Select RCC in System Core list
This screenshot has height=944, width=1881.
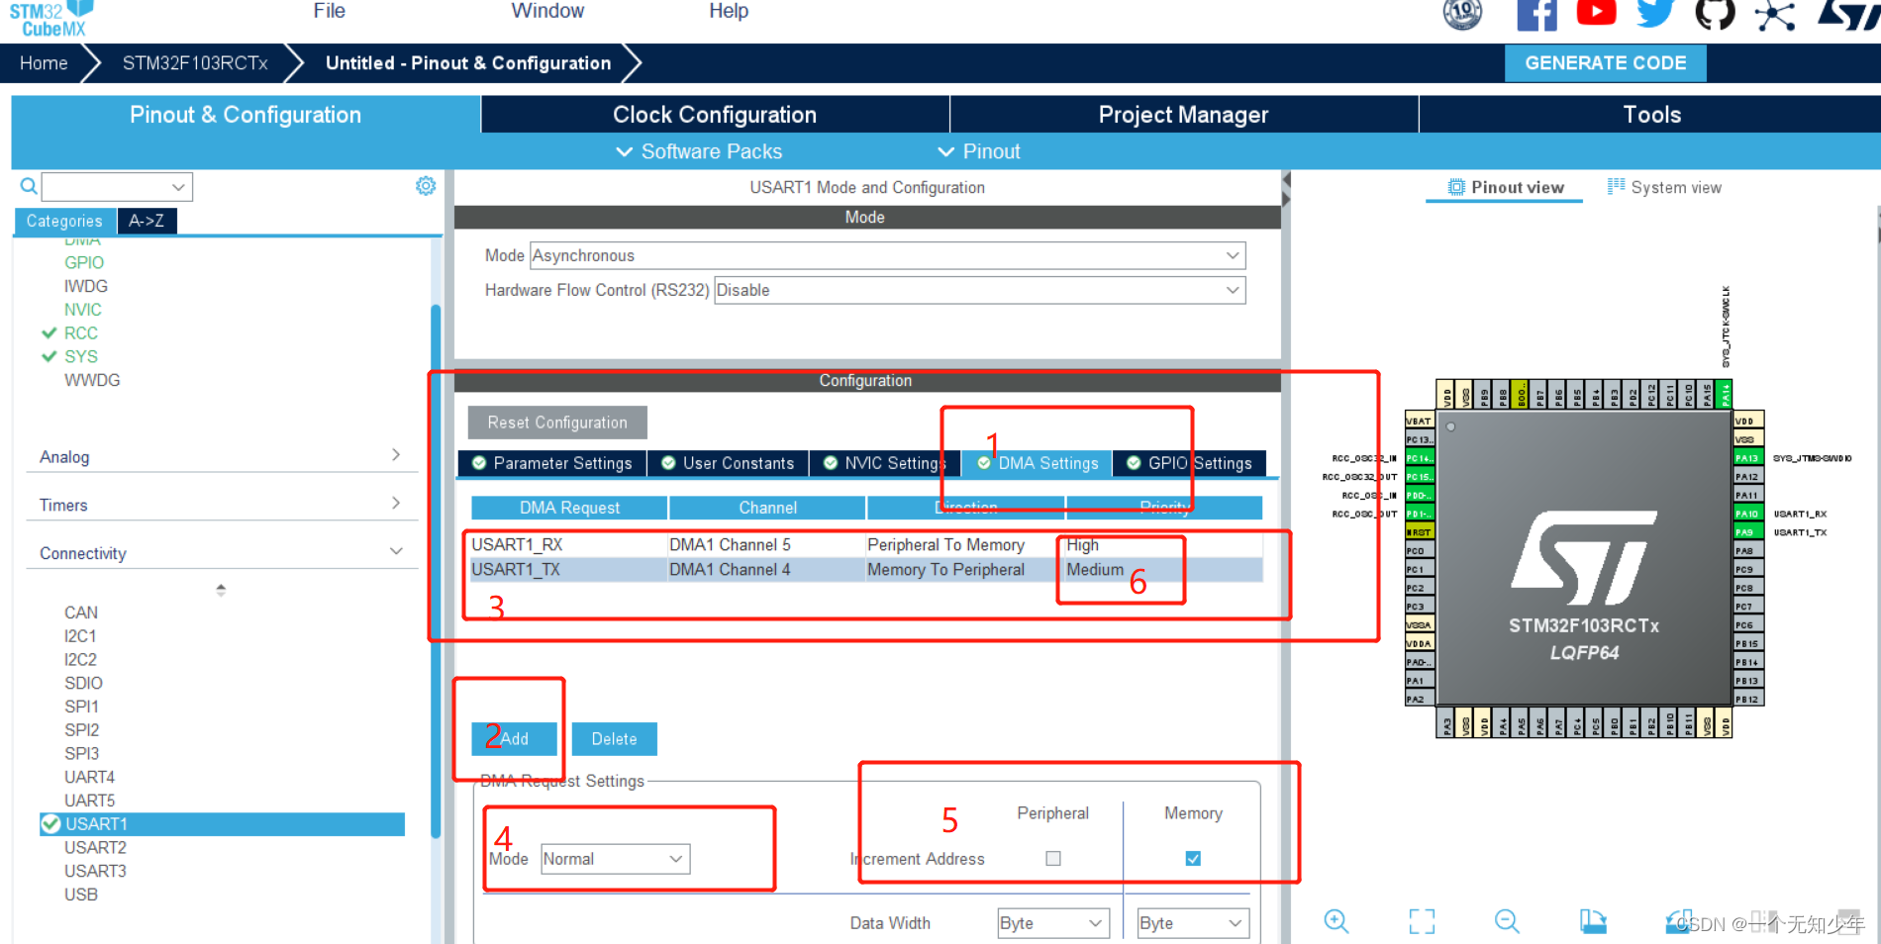(81, 333)
